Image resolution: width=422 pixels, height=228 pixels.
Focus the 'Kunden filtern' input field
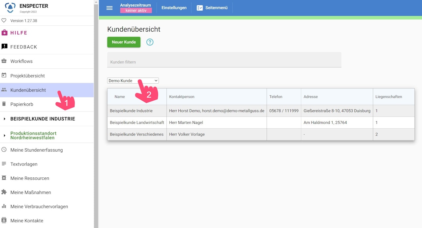224,60
